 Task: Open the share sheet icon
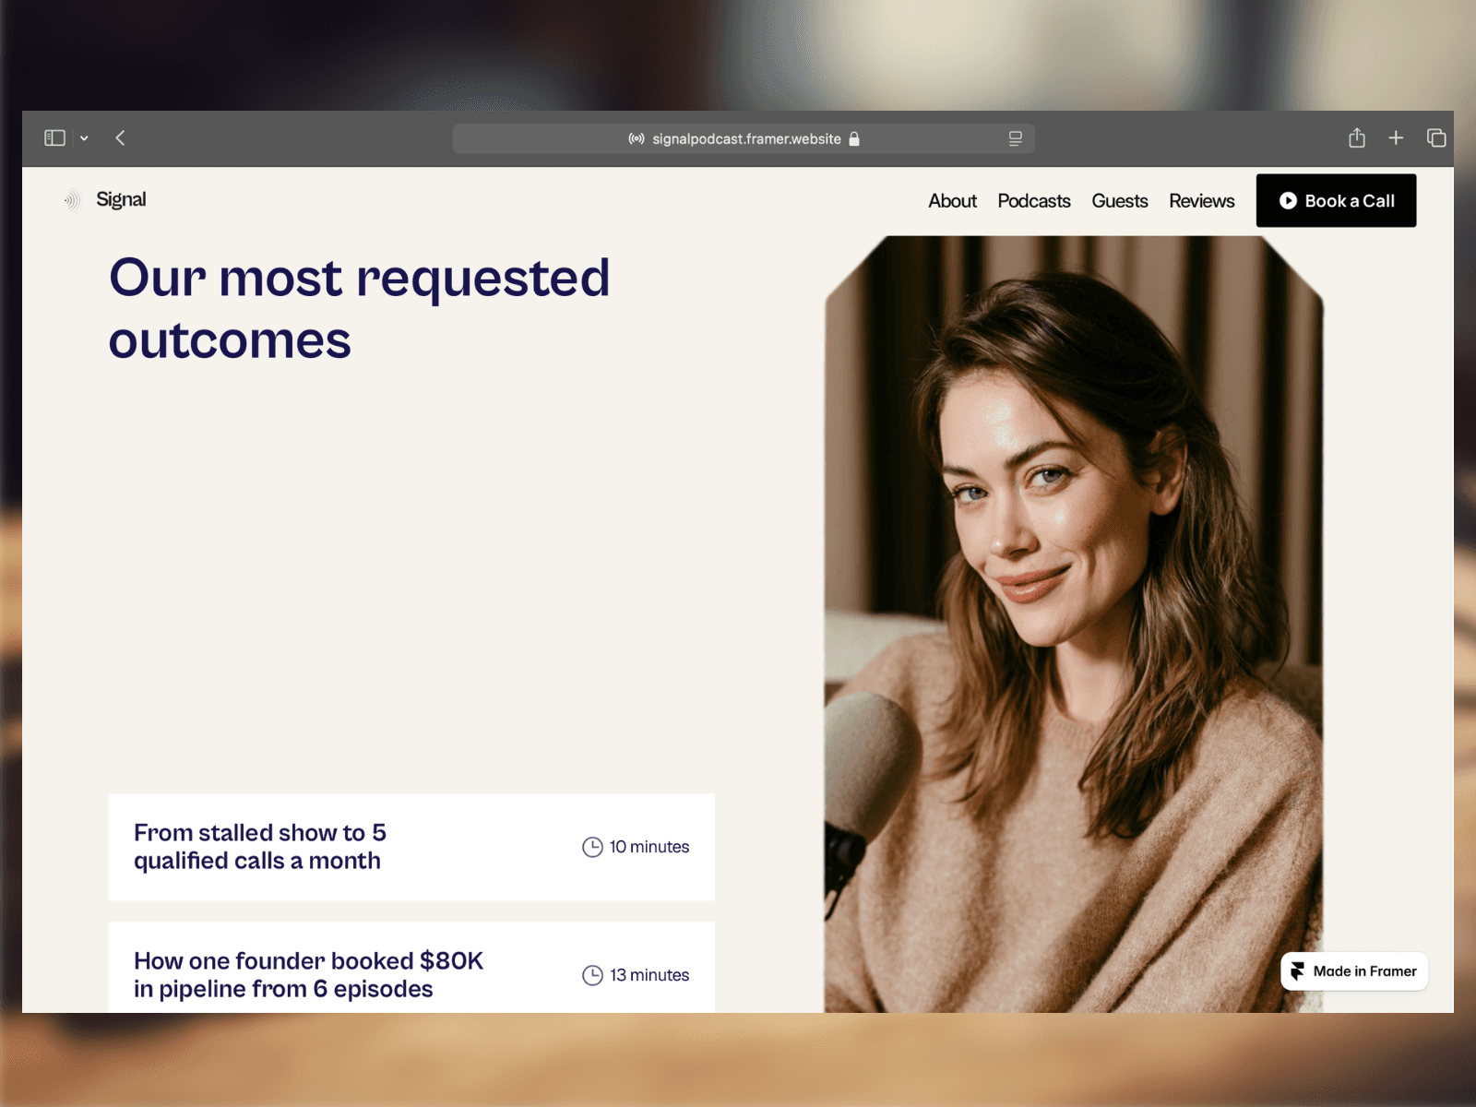[x=1357, y=137]
